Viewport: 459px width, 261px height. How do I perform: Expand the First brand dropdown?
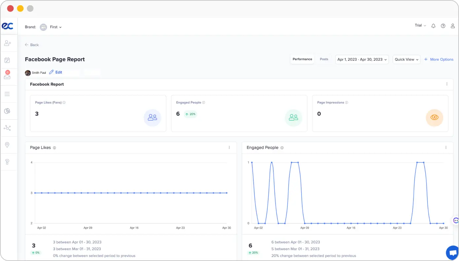pos(55,27)
